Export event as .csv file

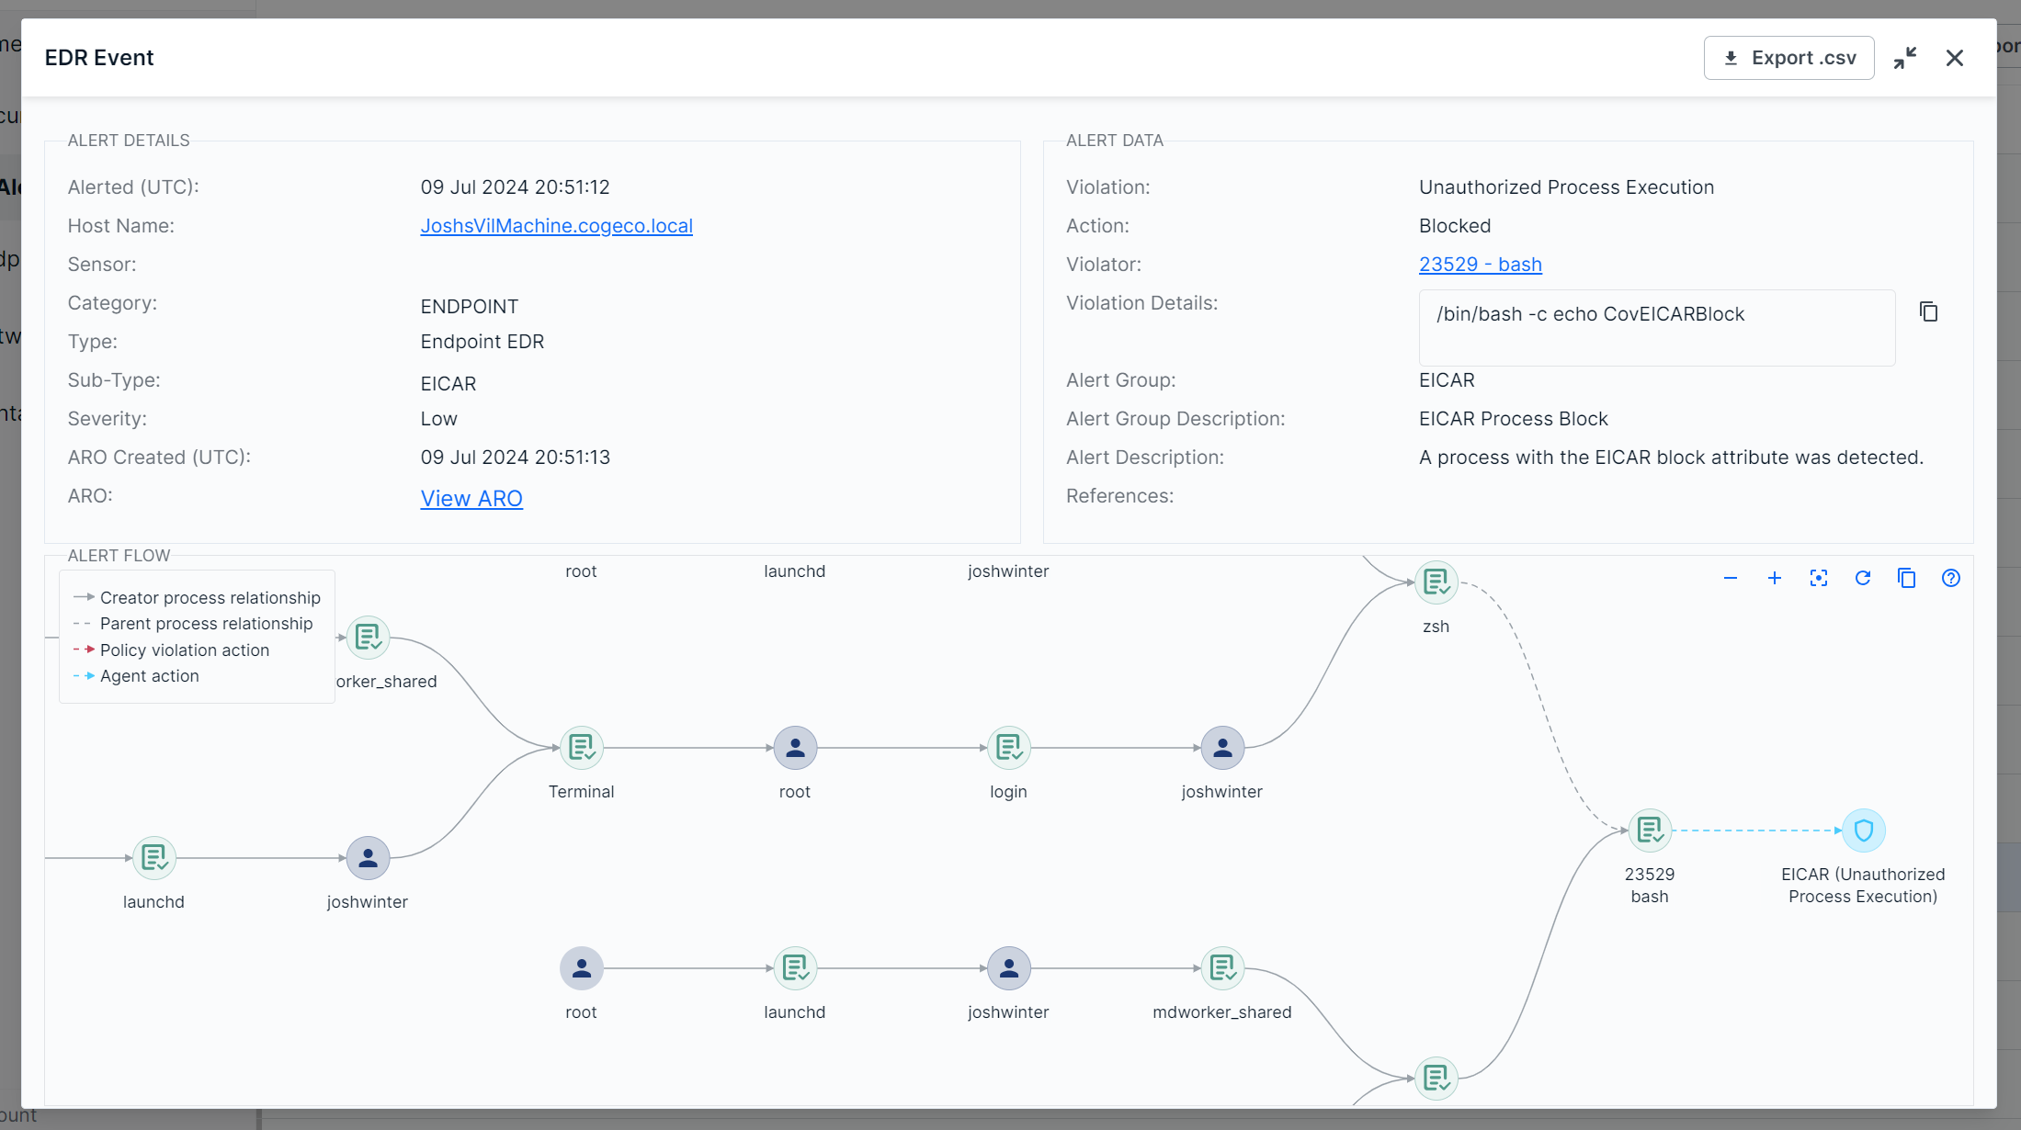pos(1788,58)
